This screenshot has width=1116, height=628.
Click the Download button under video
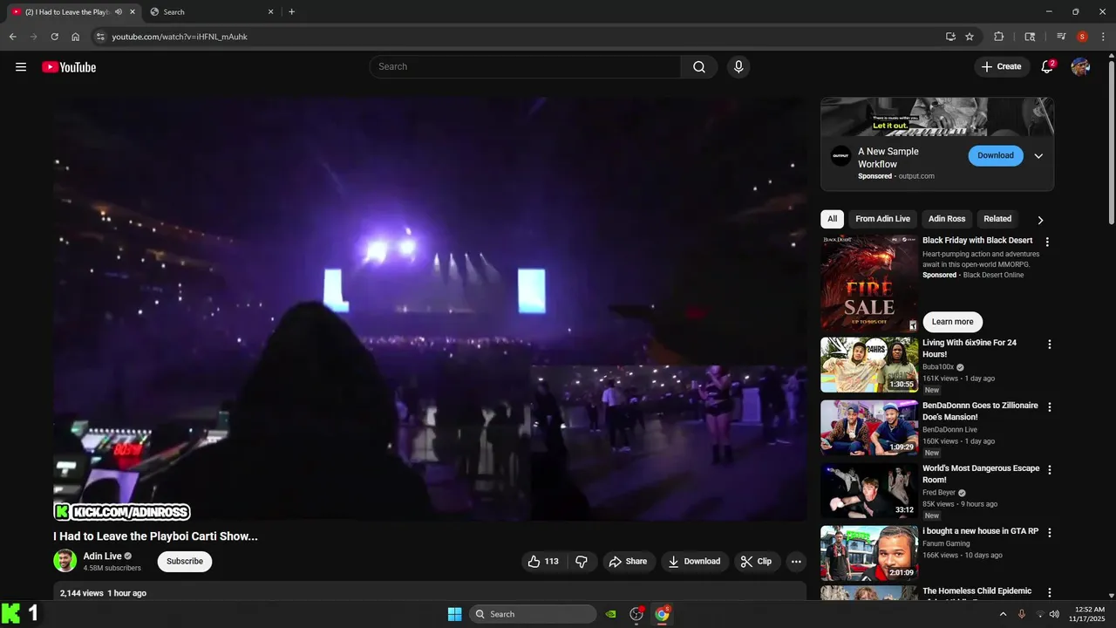(695, 562)
